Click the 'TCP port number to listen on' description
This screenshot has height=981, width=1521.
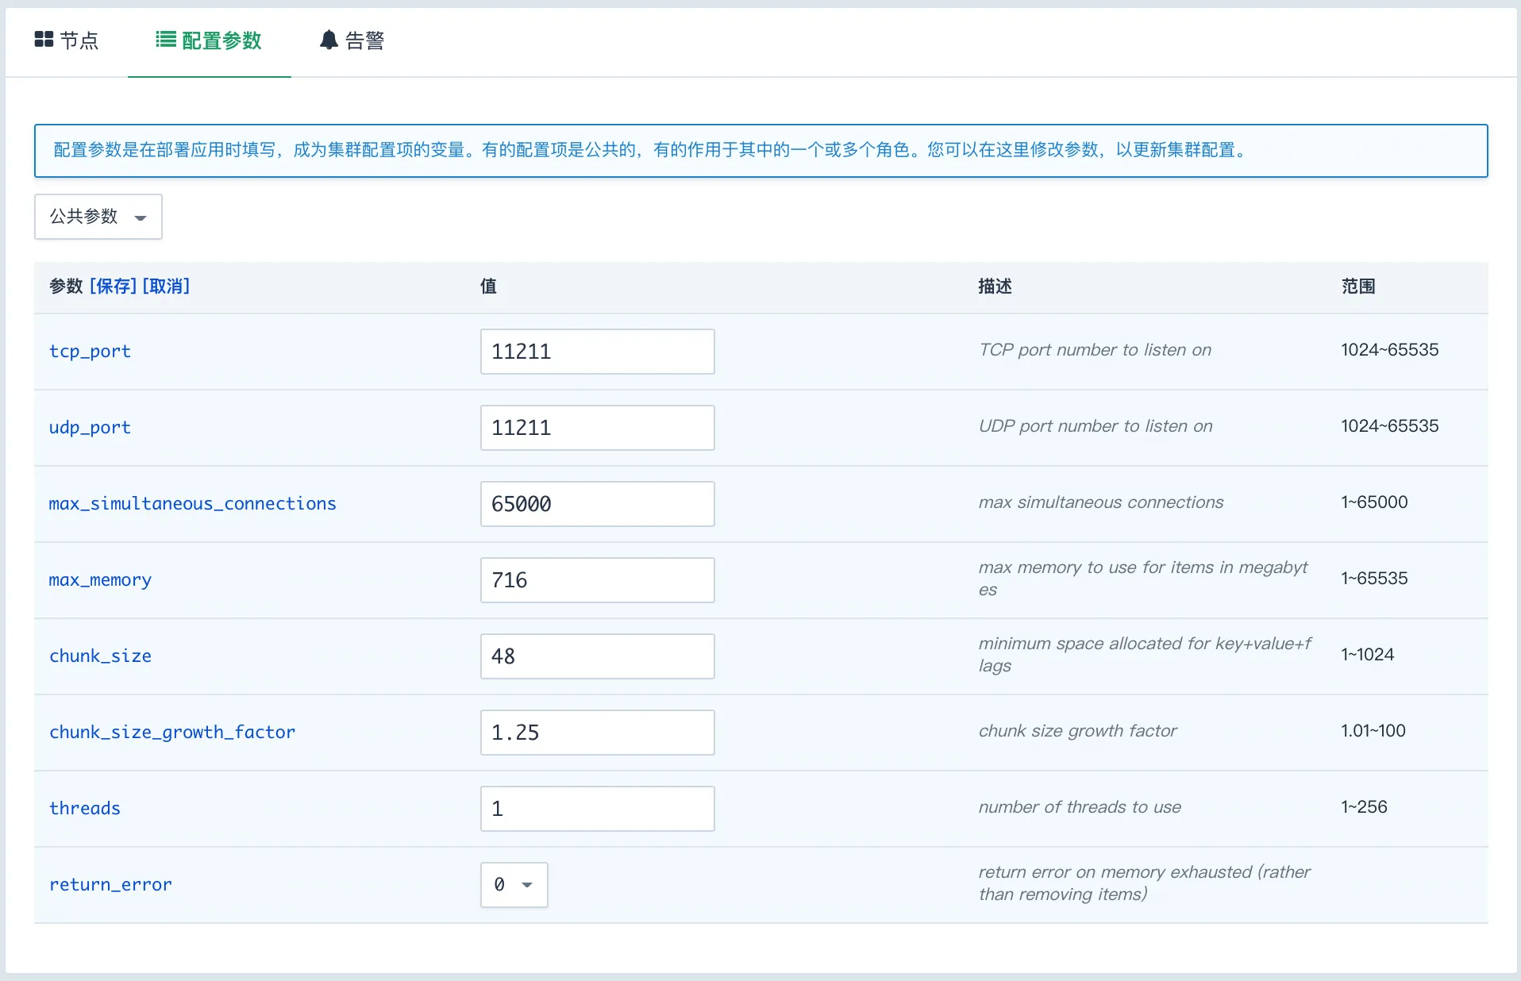pos(1095,350)
